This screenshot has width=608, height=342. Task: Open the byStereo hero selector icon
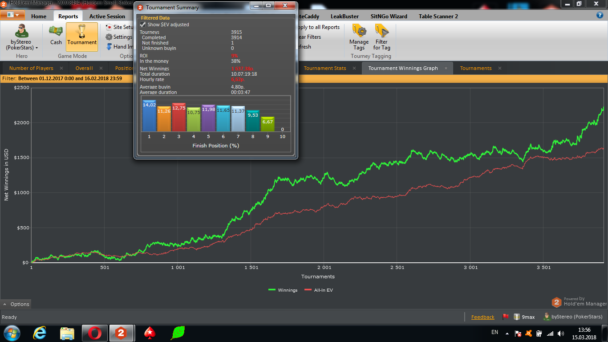pos(21,31)
